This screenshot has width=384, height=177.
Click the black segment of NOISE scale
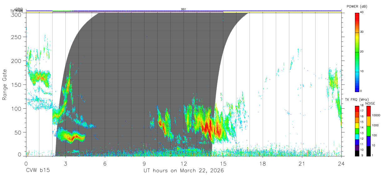pyautogui.click(x=368, y=151)
